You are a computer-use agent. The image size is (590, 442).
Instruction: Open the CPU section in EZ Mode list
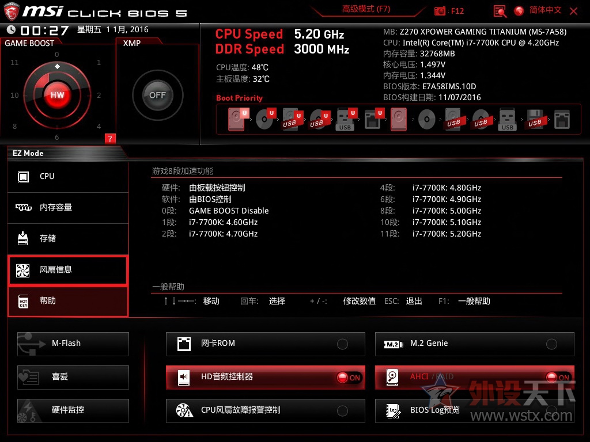pyautogui.click(x=68, y=177)
